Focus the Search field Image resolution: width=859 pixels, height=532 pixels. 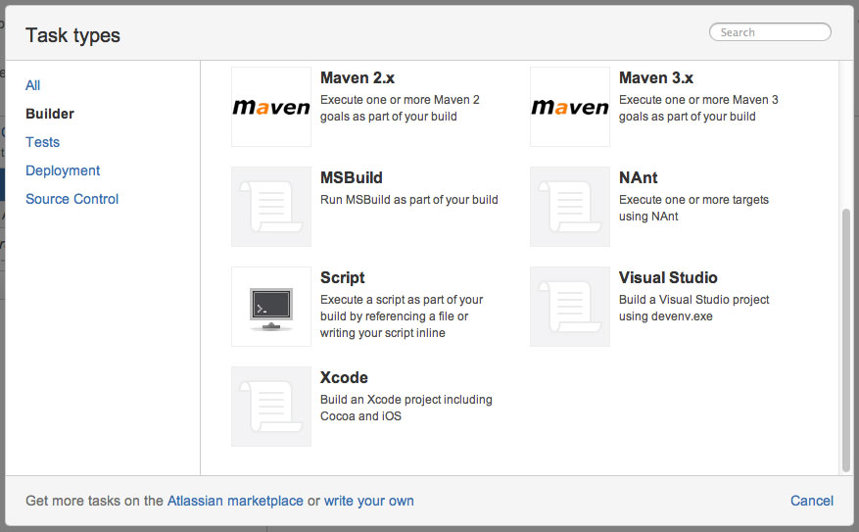[x=770, y=32]
